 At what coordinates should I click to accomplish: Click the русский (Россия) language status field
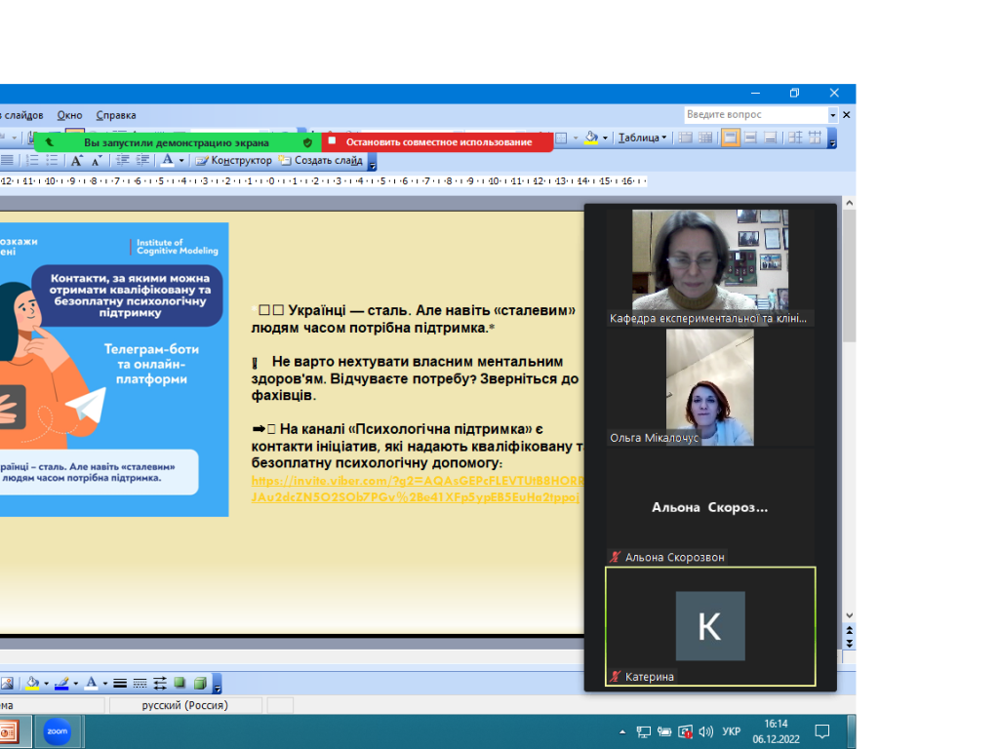(185, 705)
